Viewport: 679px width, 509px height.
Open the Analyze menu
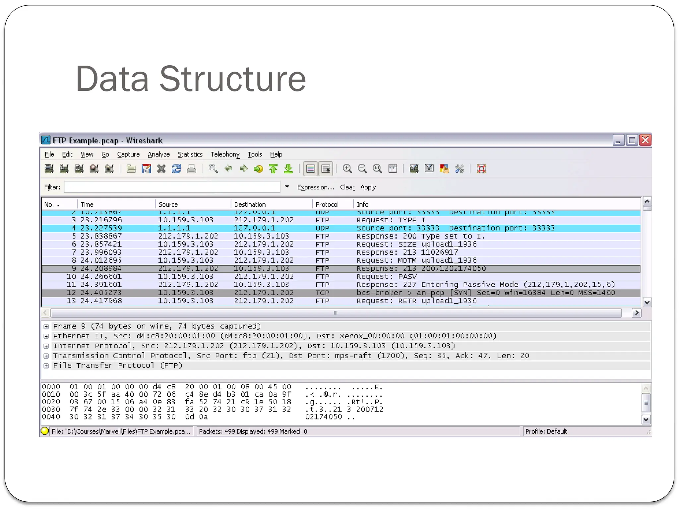click(159, 154)
